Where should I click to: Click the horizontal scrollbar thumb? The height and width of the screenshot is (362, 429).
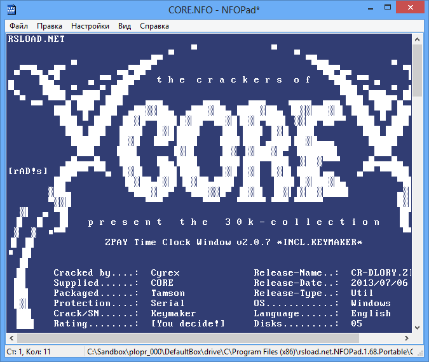188,339
